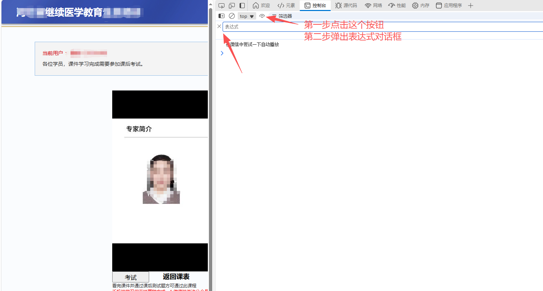Click the 考试 (Exam) button
The height and width of the screenshot is (291, 543).
130,277
